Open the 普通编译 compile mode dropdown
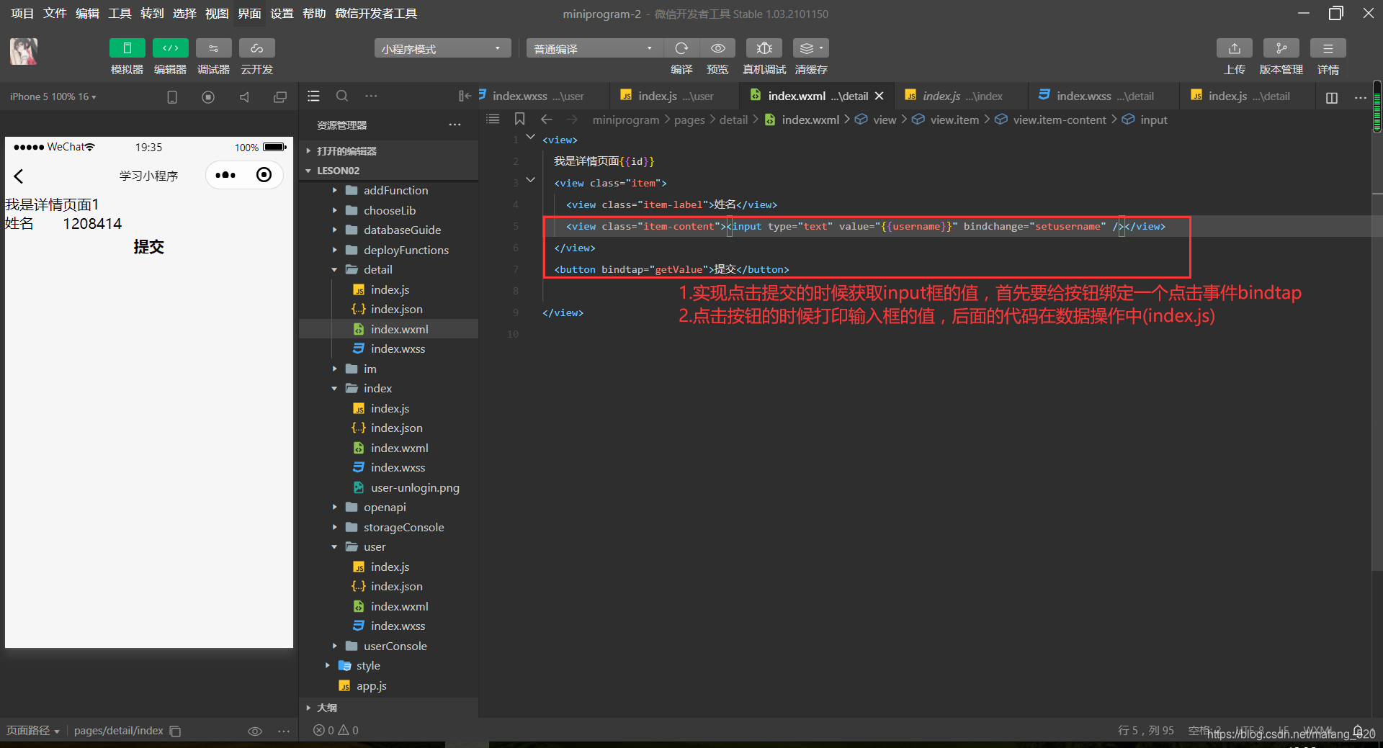The width and height of the screenshot is (1383, 748). pyautogui.click(x=594, y=48)
